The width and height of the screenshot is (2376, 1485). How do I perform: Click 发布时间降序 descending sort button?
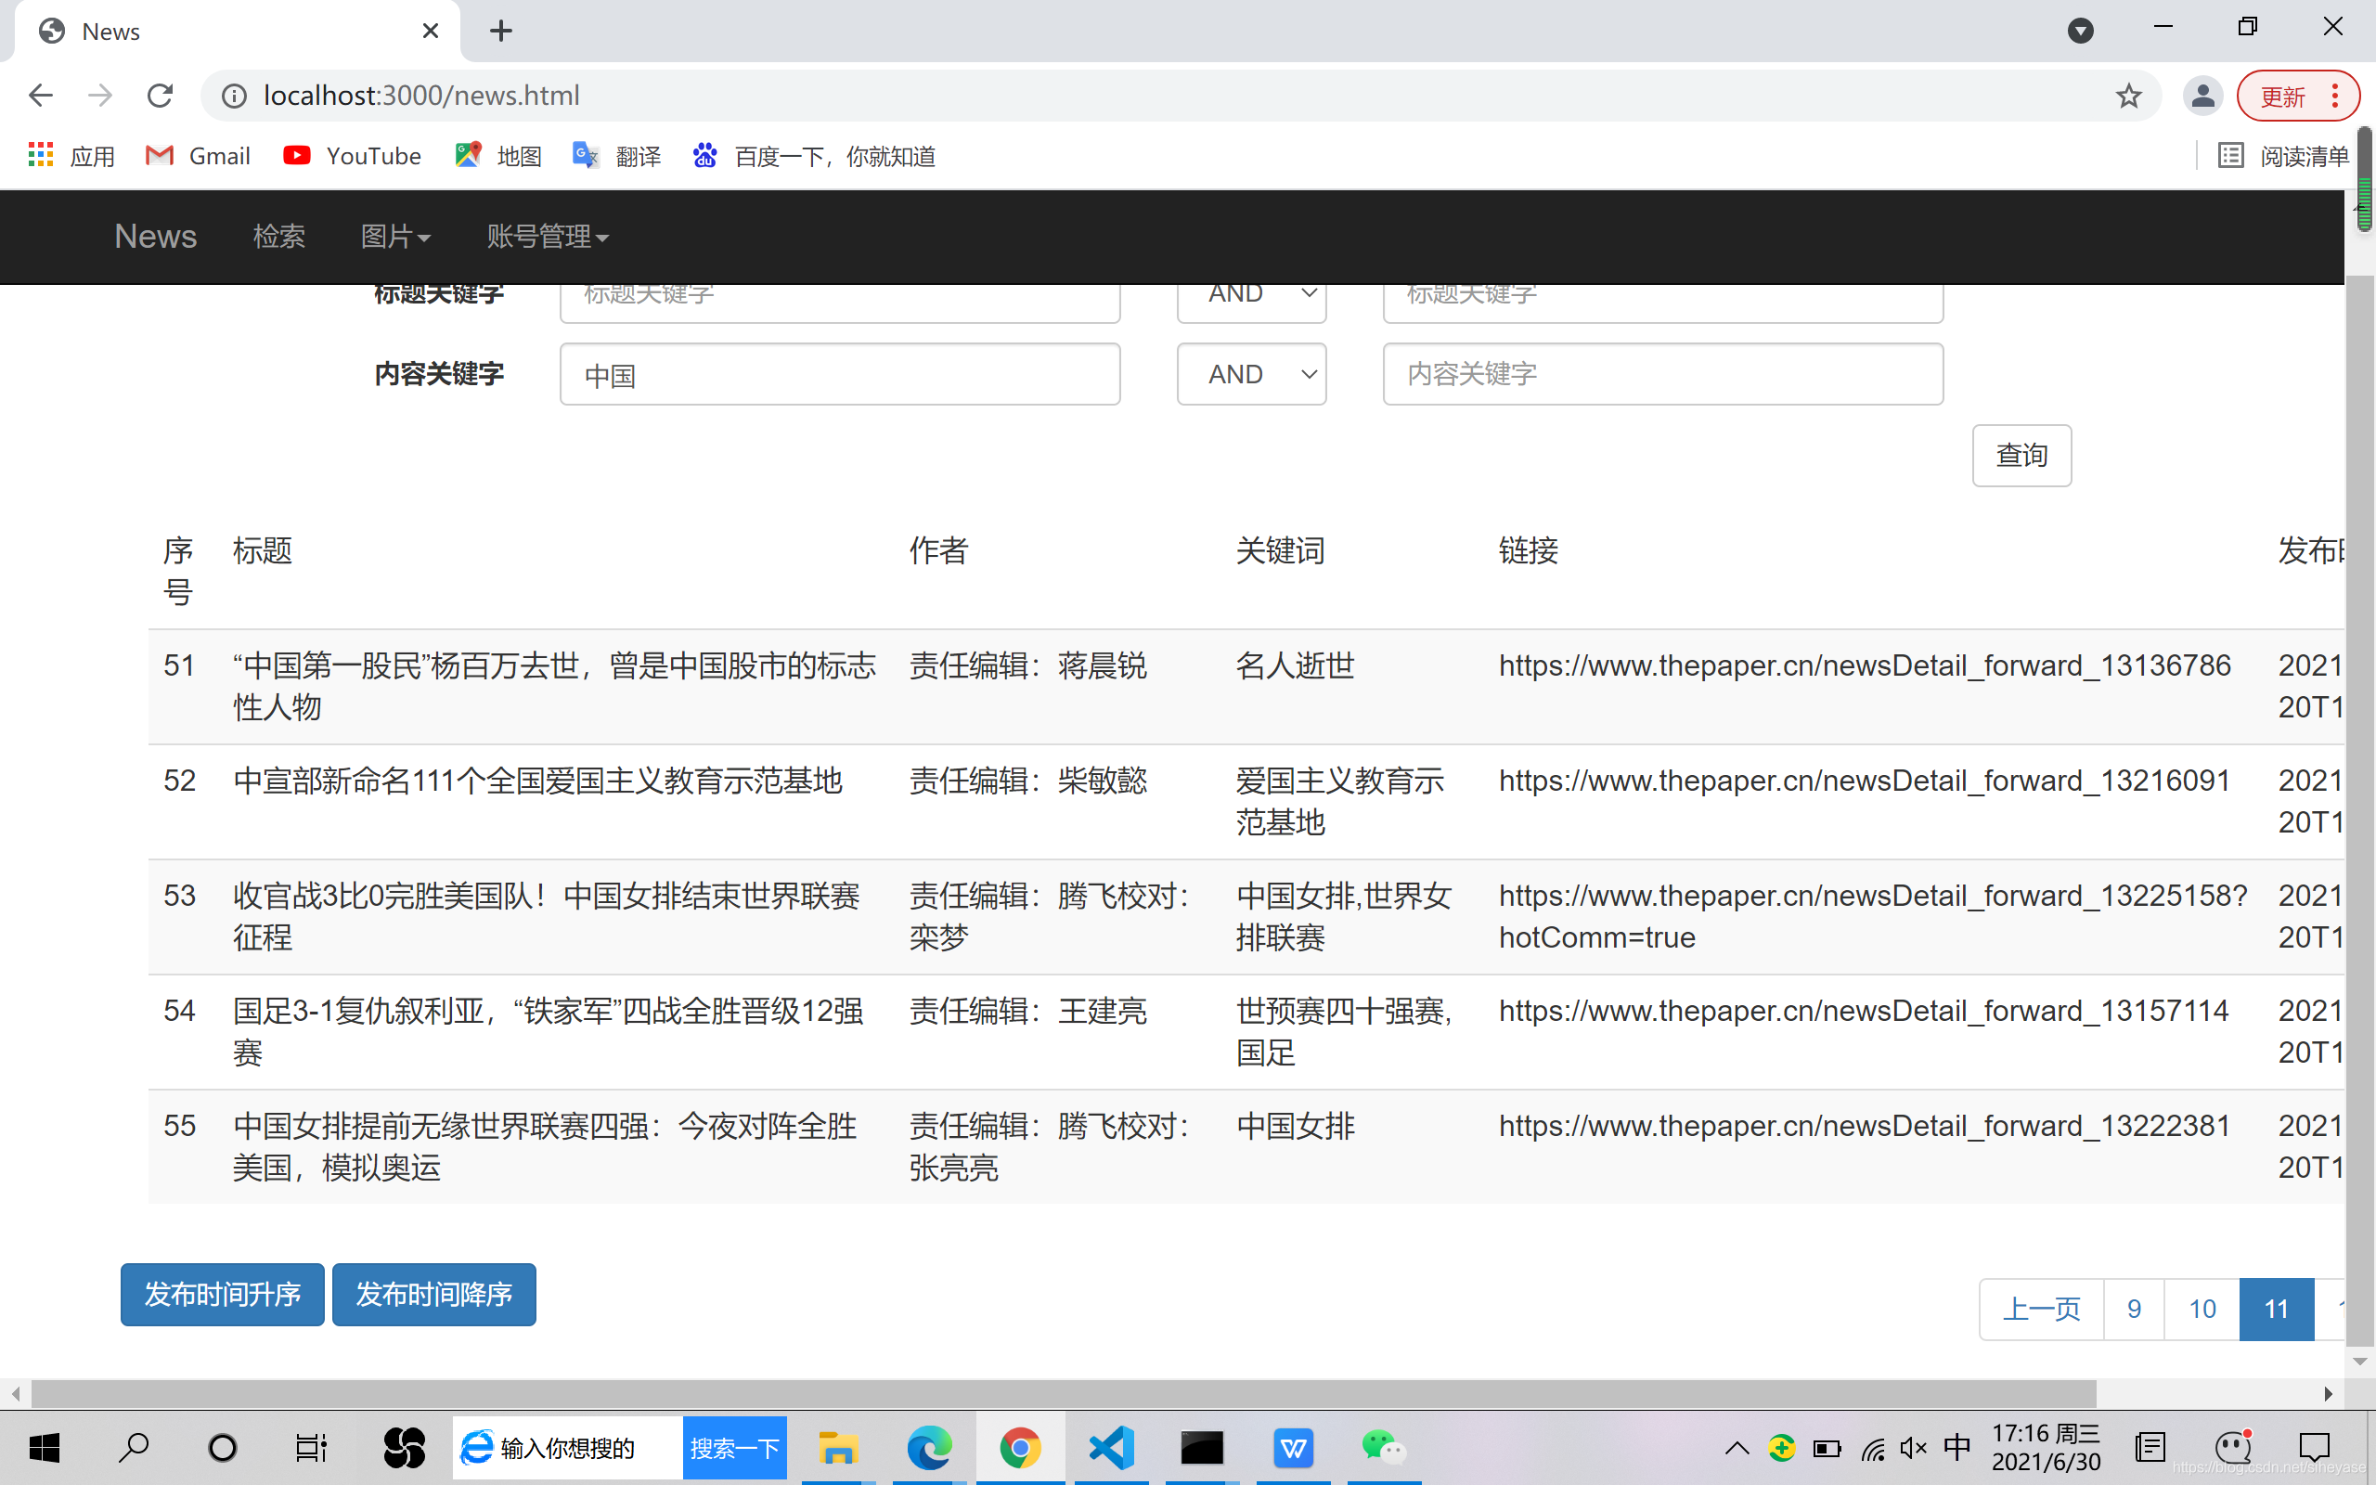[433, 1294]
